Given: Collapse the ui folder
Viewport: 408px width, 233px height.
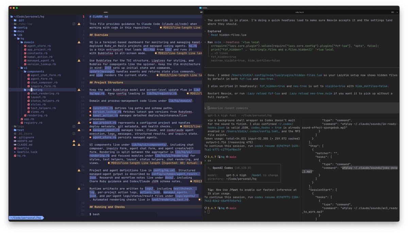Looking at the screenshot, I should point(18,68).
